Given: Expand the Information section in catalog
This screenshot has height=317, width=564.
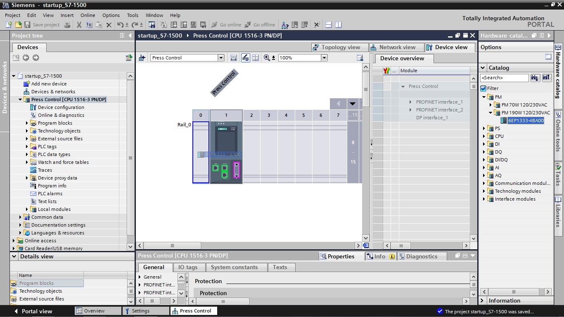Looking at the screenshot, I should (482, 300).
